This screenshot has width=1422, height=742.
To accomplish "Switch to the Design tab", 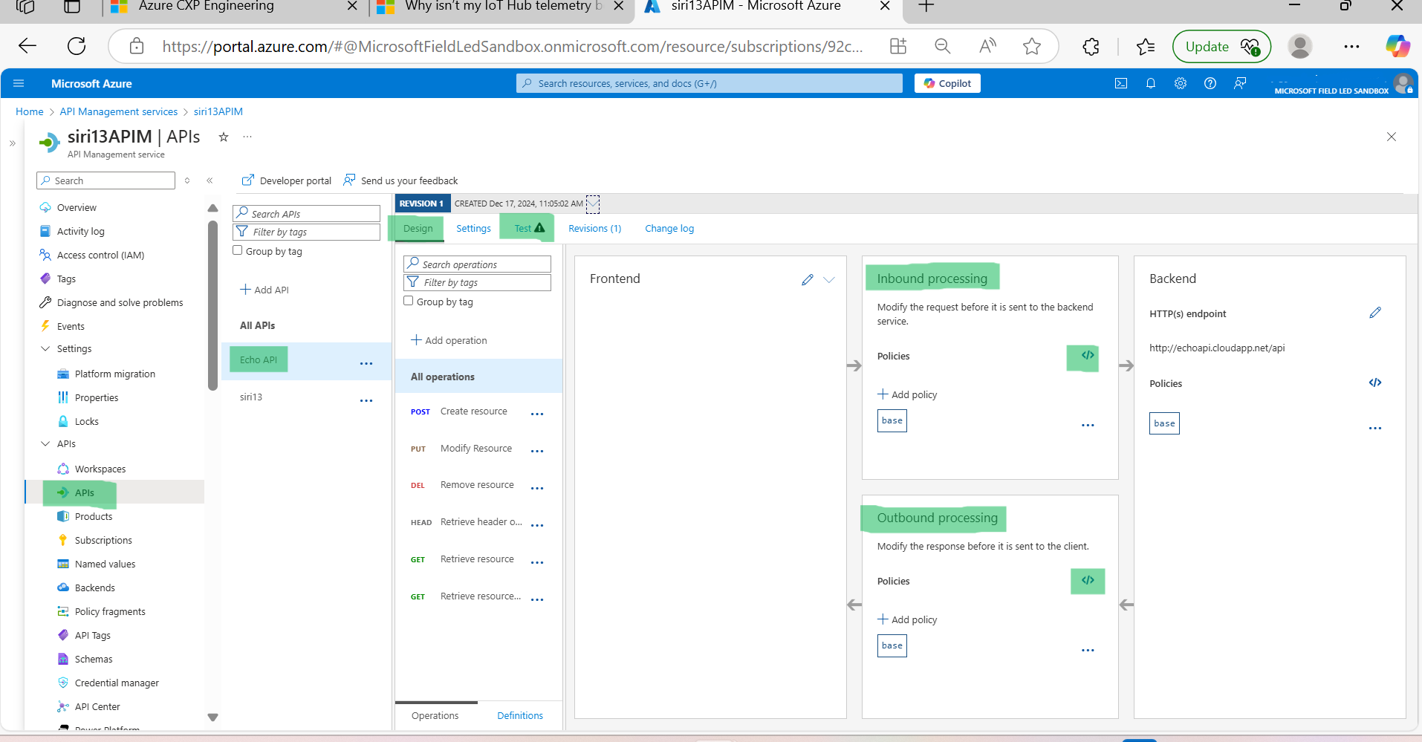I will (418, 228).
